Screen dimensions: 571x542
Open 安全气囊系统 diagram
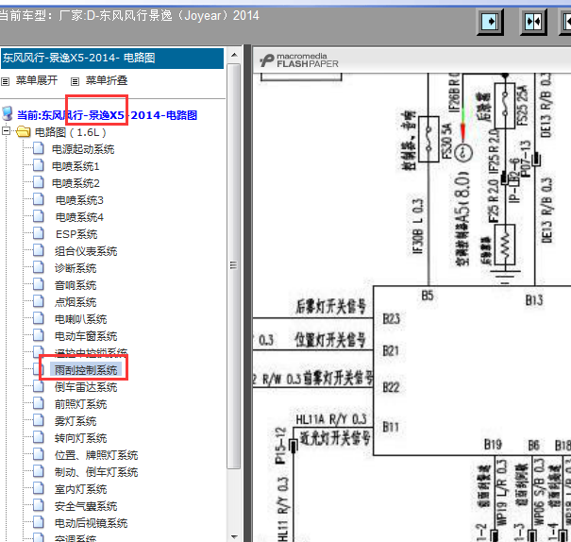pyautogui.click(x=86, y=506)
